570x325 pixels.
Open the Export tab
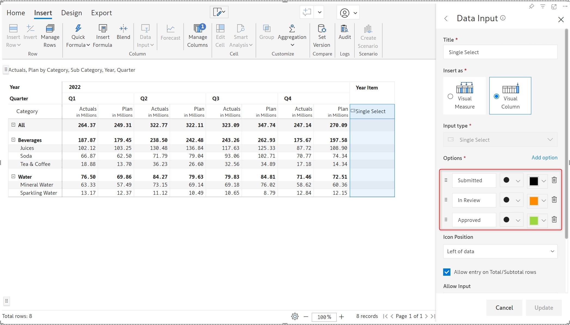pyautogui.click(x=101, y=13)
